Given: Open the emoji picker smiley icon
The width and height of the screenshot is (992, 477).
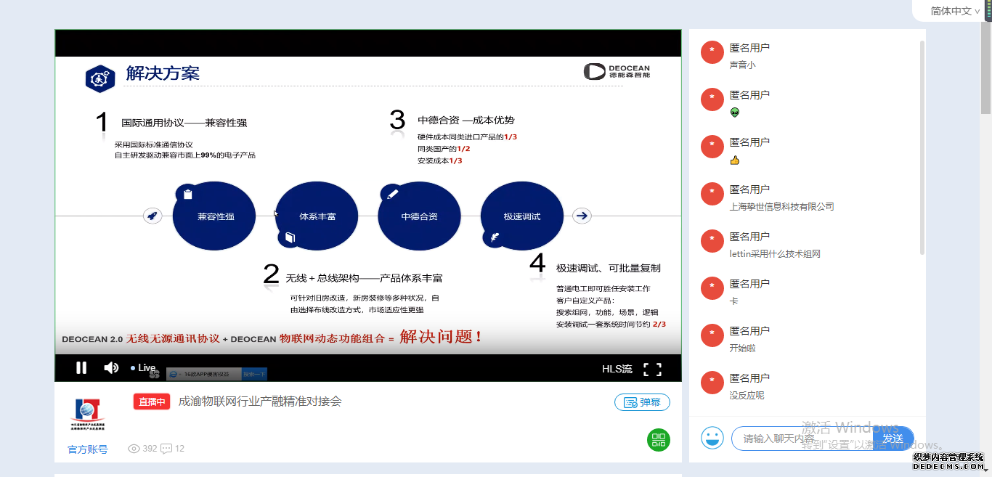Looking at the screenshot, I should pyautogui.click(x=712, y=438).
